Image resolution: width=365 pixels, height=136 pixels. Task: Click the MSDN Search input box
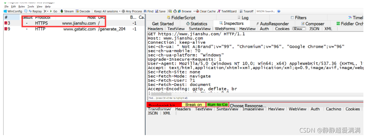(266, 11)
